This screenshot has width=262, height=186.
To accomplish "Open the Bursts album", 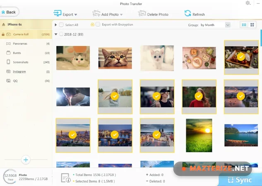I will click(x=26, y=53).
